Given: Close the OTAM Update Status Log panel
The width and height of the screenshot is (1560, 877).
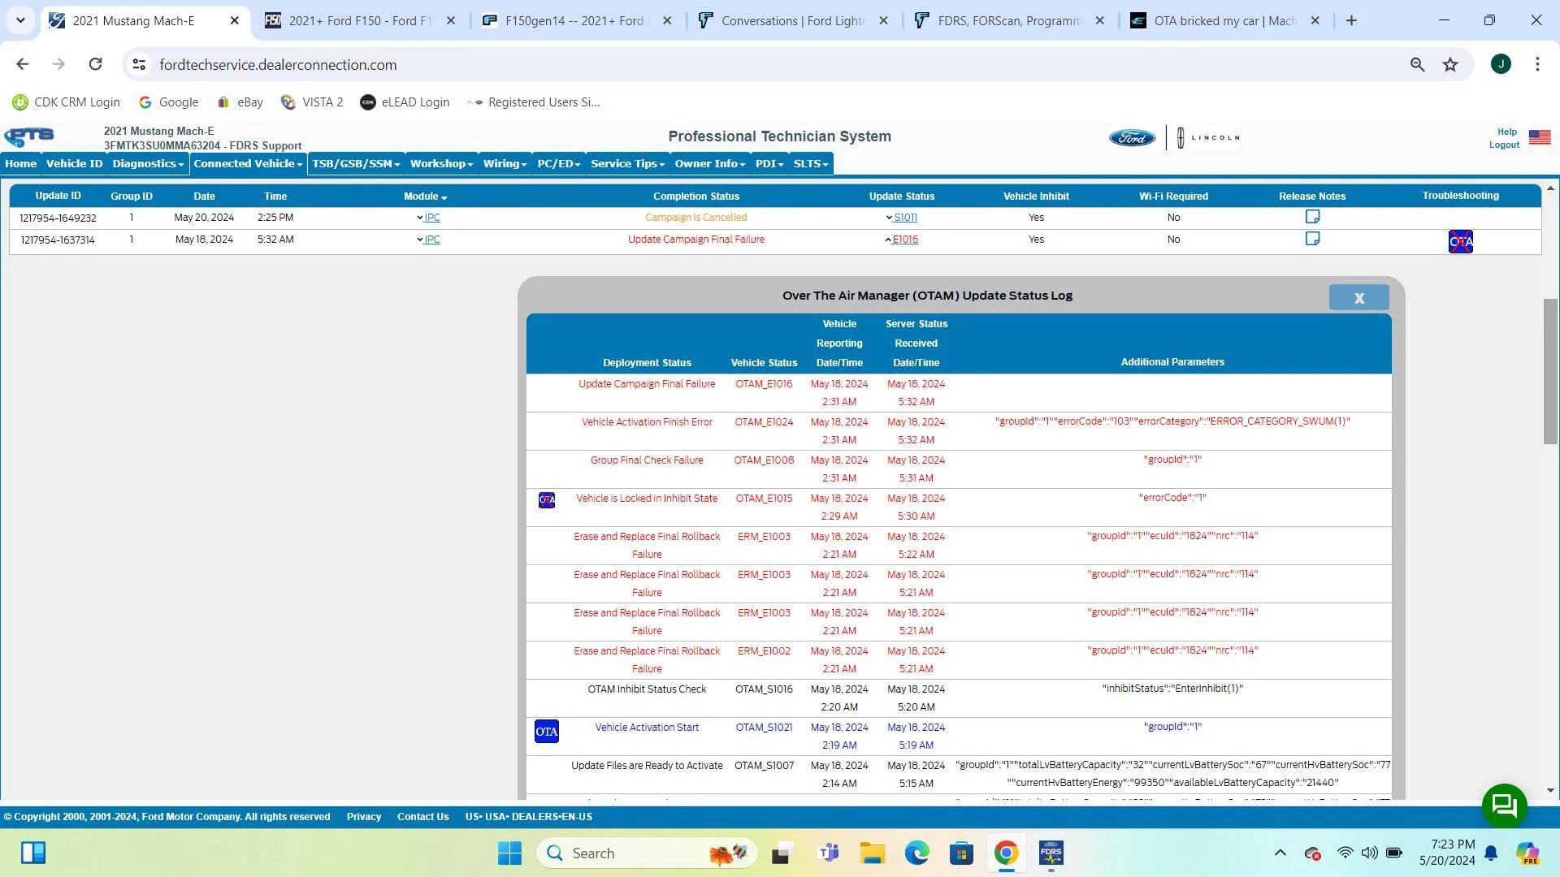Looking at the screenshot, I should tap(1359, 298).
